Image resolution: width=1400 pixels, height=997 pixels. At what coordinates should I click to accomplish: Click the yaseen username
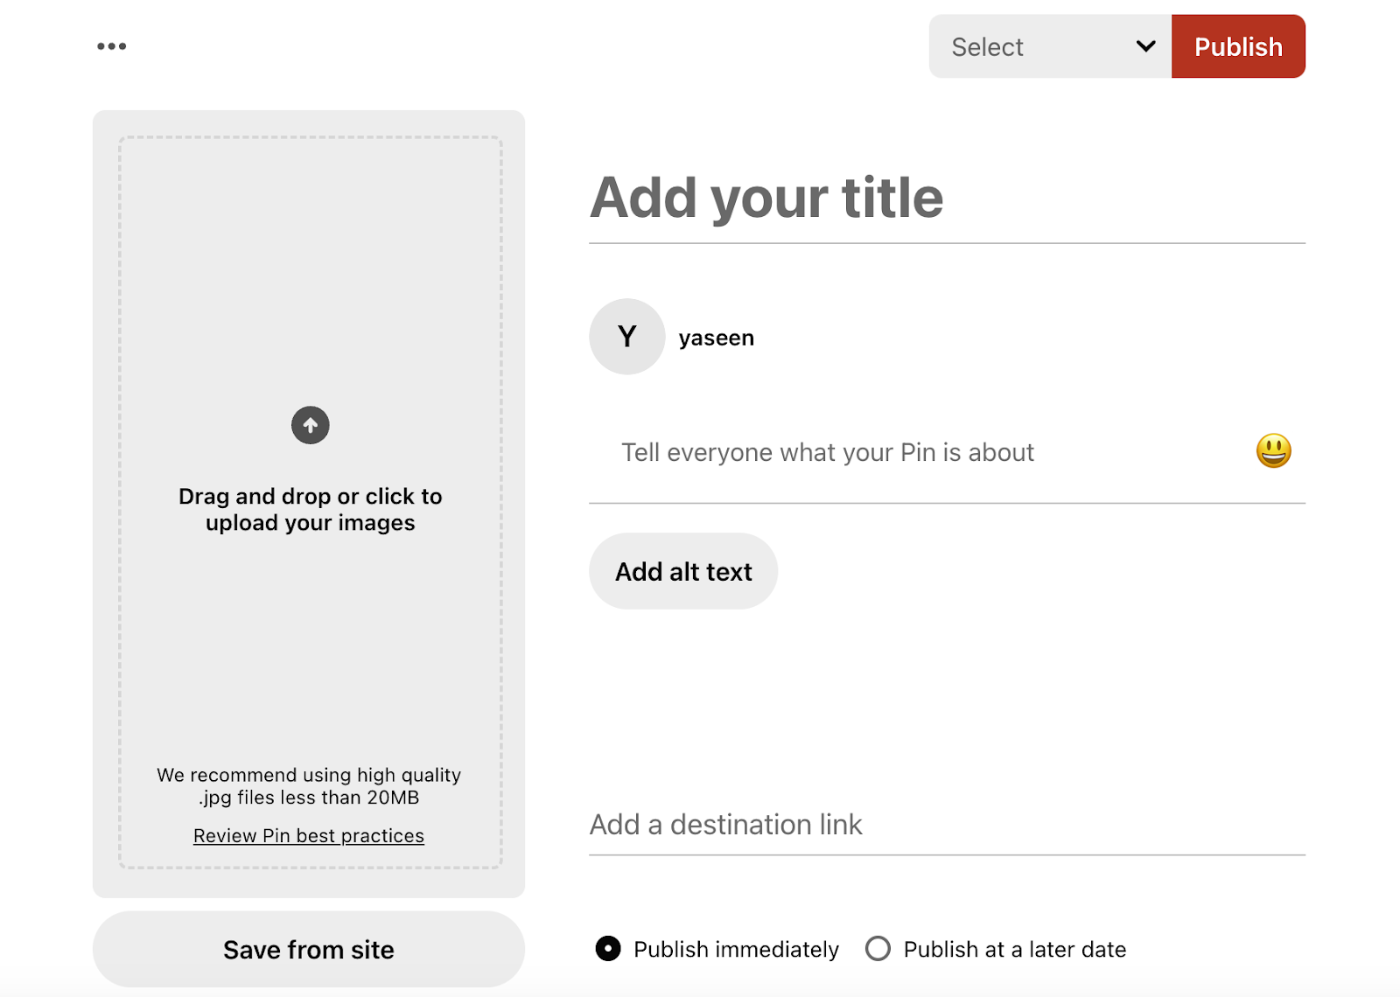tap(716, 338)
